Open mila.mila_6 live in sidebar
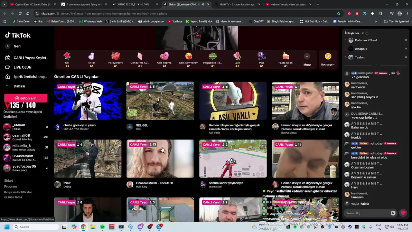Screen dimensions: 412x232 pyautogui.click(x=26, y=147)
